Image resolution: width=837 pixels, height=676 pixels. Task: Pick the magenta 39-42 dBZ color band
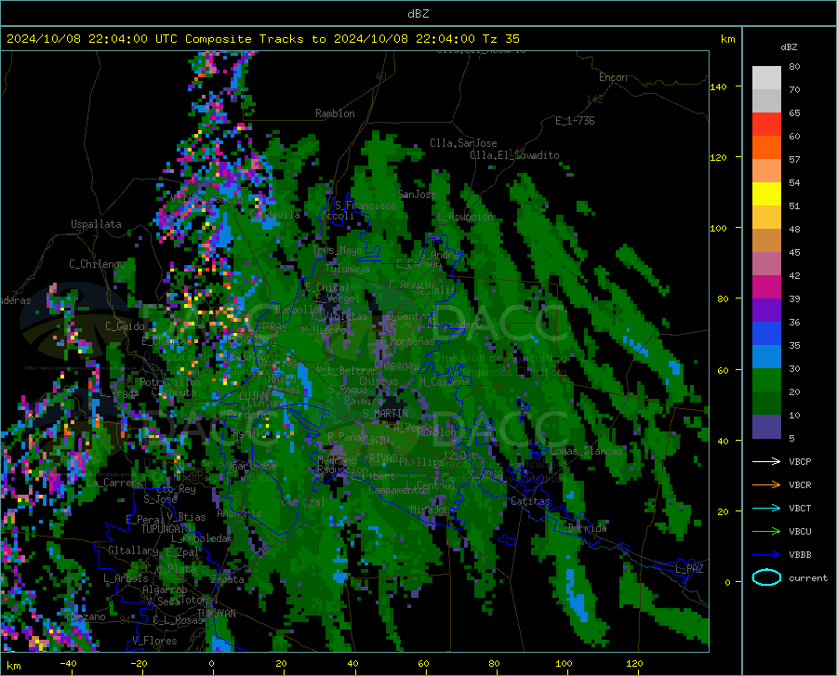[766, 287]
